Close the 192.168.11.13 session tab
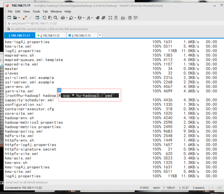 (95, 35)
